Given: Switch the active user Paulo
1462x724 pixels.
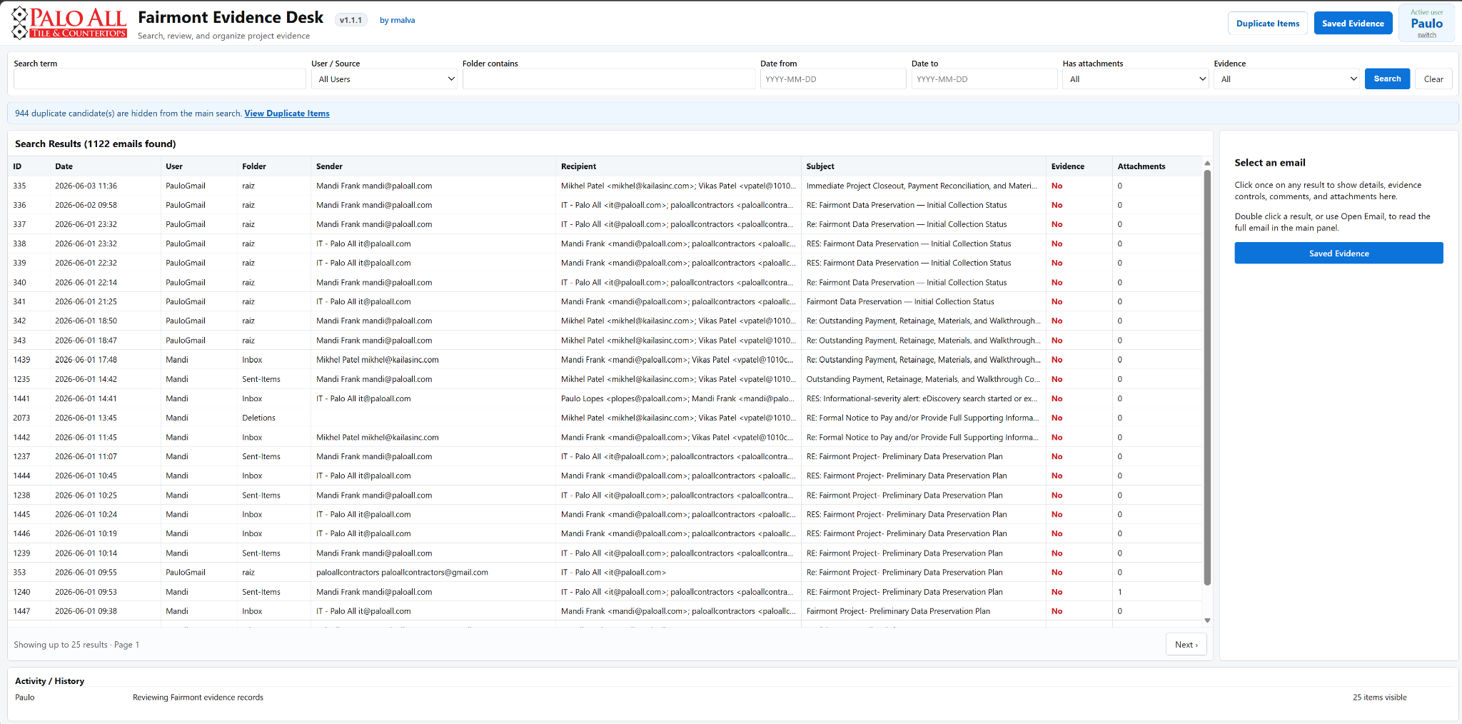Looking at the screenshot, I should coord(1426,24).
